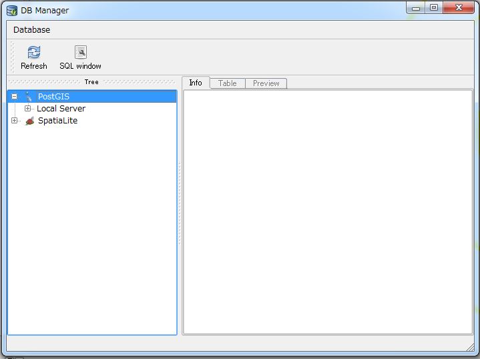The width and height of the screenshot is (480, 359).
Task: Expand the Local Server node
Action: [x=27, y=108]
